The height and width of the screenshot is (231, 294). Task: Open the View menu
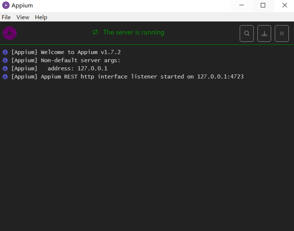pyautogui.click(x=23, y=17)
